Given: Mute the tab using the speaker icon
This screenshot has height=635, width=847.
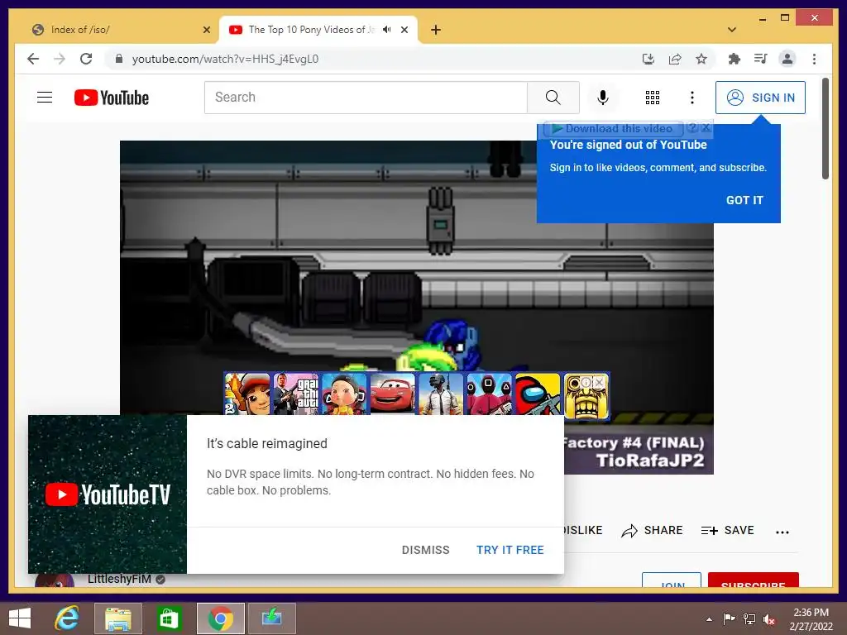Looking at the screenshot, I should point(387,30).
